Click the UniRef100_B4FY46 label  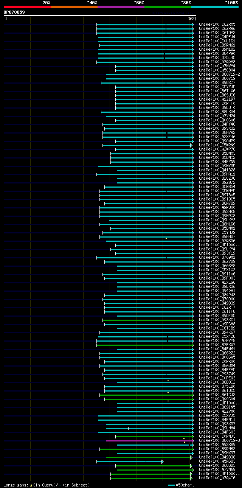tap(217, 124)
